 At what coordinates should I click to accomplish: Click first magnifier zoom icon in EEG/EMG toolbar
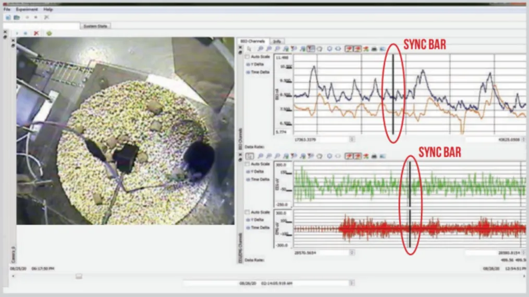260,156
